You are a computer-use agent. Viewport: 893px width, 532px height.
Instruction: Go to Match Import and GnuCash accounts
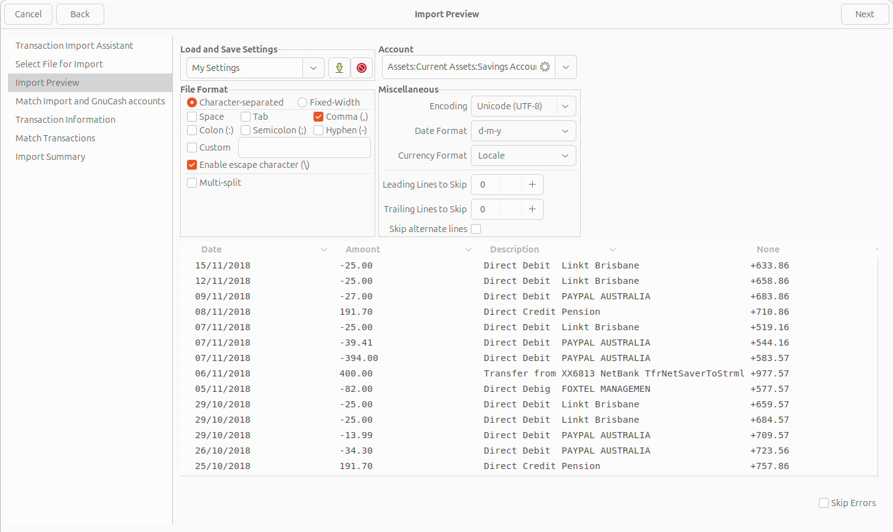(90, 101)
